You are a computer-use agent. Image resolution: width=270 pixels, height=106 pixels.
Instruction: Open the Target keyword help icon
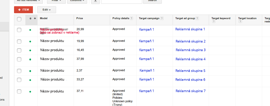(x=214, y=22)
